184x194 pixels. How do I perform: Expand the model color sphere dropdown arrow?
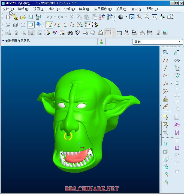(x=126, y=17)
